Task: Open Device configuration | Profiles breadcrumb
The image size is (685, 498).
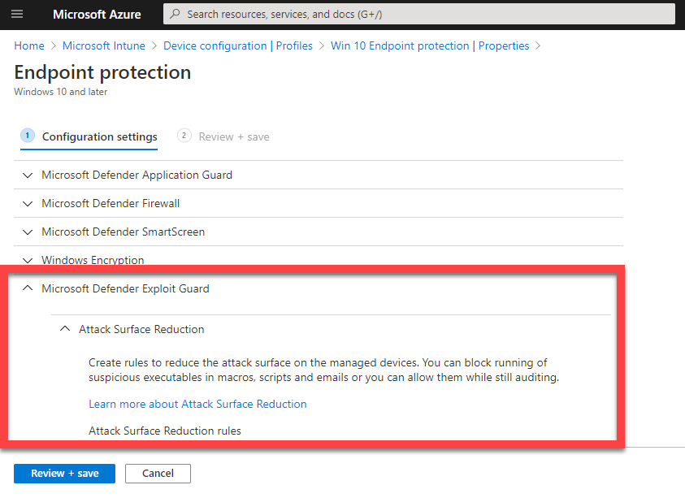Action: coord(238,46)
